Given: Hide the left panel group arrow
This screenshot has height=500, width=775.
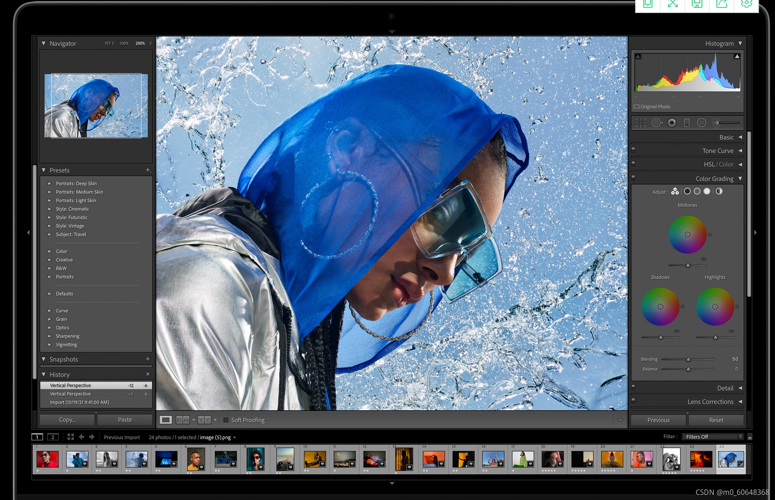Looking at the screenshot, I should pos(28,232).
